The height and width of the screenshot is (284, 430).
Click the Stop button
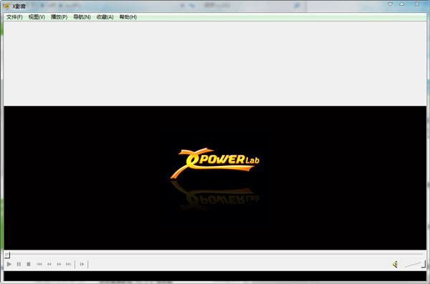pyautogui.click(x=29, y=264)
